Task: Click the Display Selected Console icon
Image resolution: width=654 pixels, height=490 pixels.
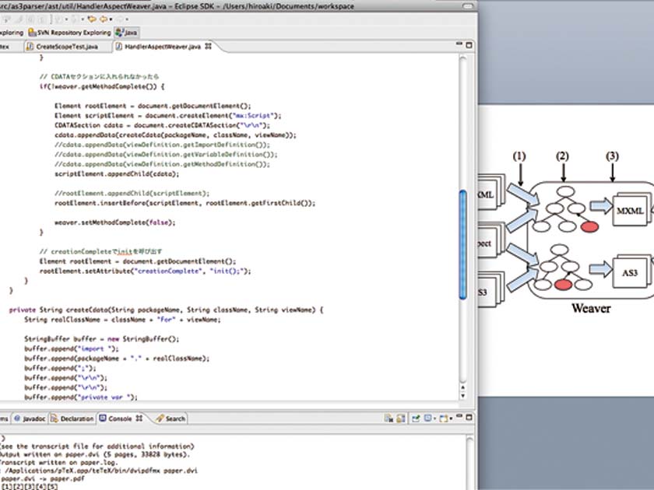Action: coord(427,418)
